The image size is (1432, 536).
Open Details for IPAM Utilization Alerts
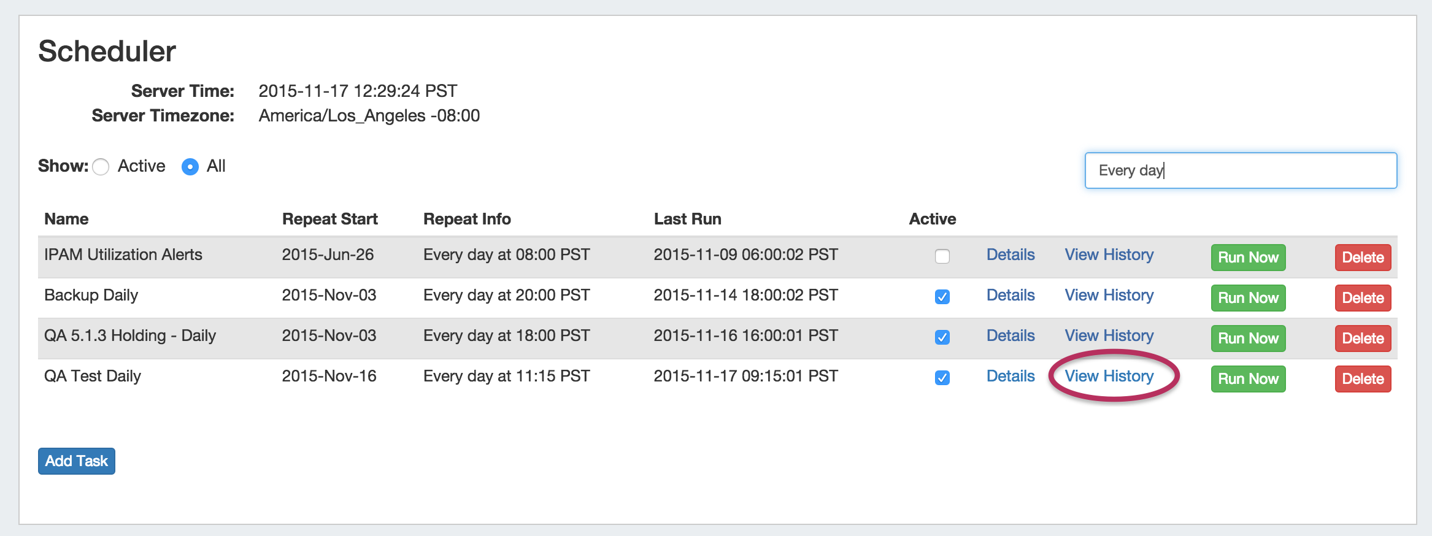[x=1010, y=255]
